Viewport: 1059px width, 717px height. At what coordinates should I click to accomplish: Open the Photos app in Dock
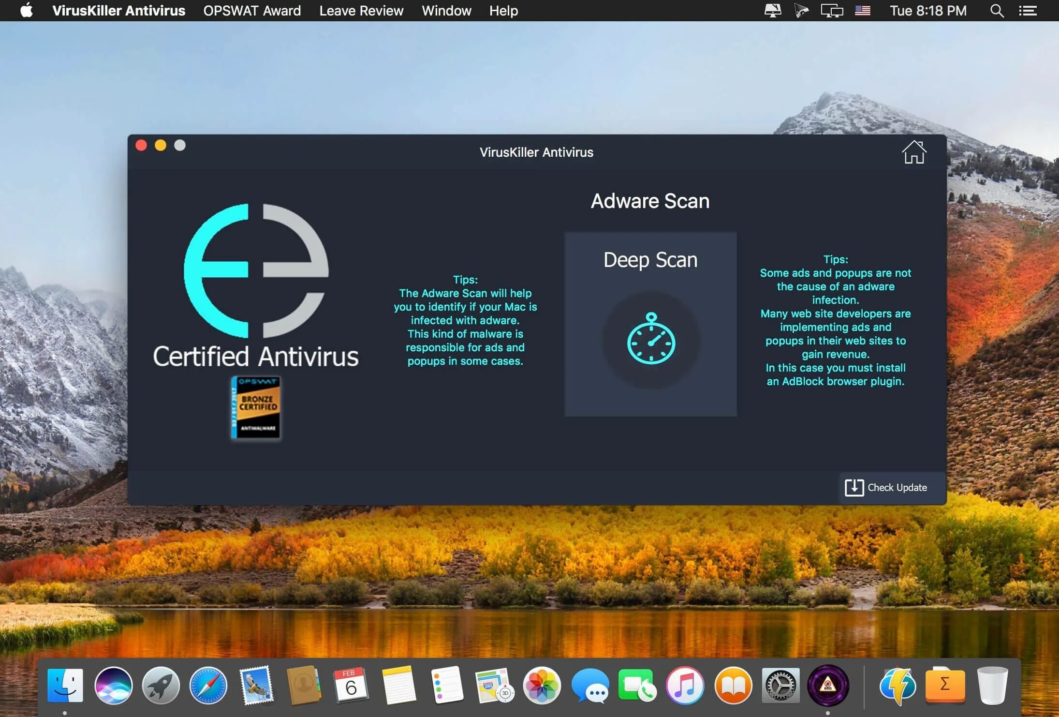542,685
